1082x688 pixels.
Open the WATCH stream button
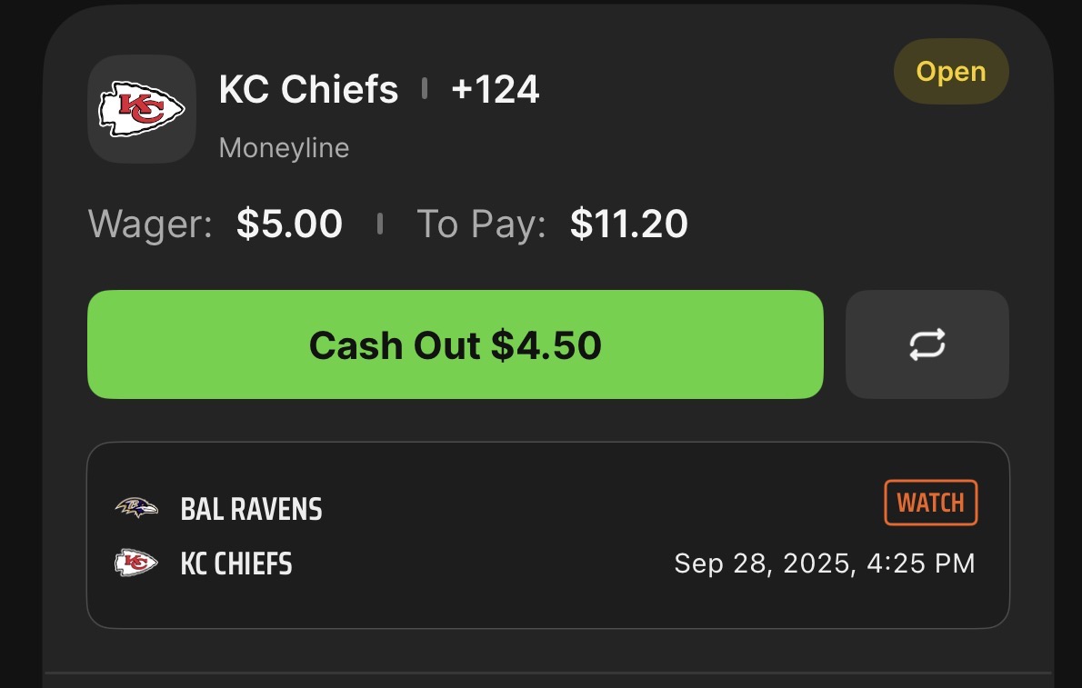931,503
